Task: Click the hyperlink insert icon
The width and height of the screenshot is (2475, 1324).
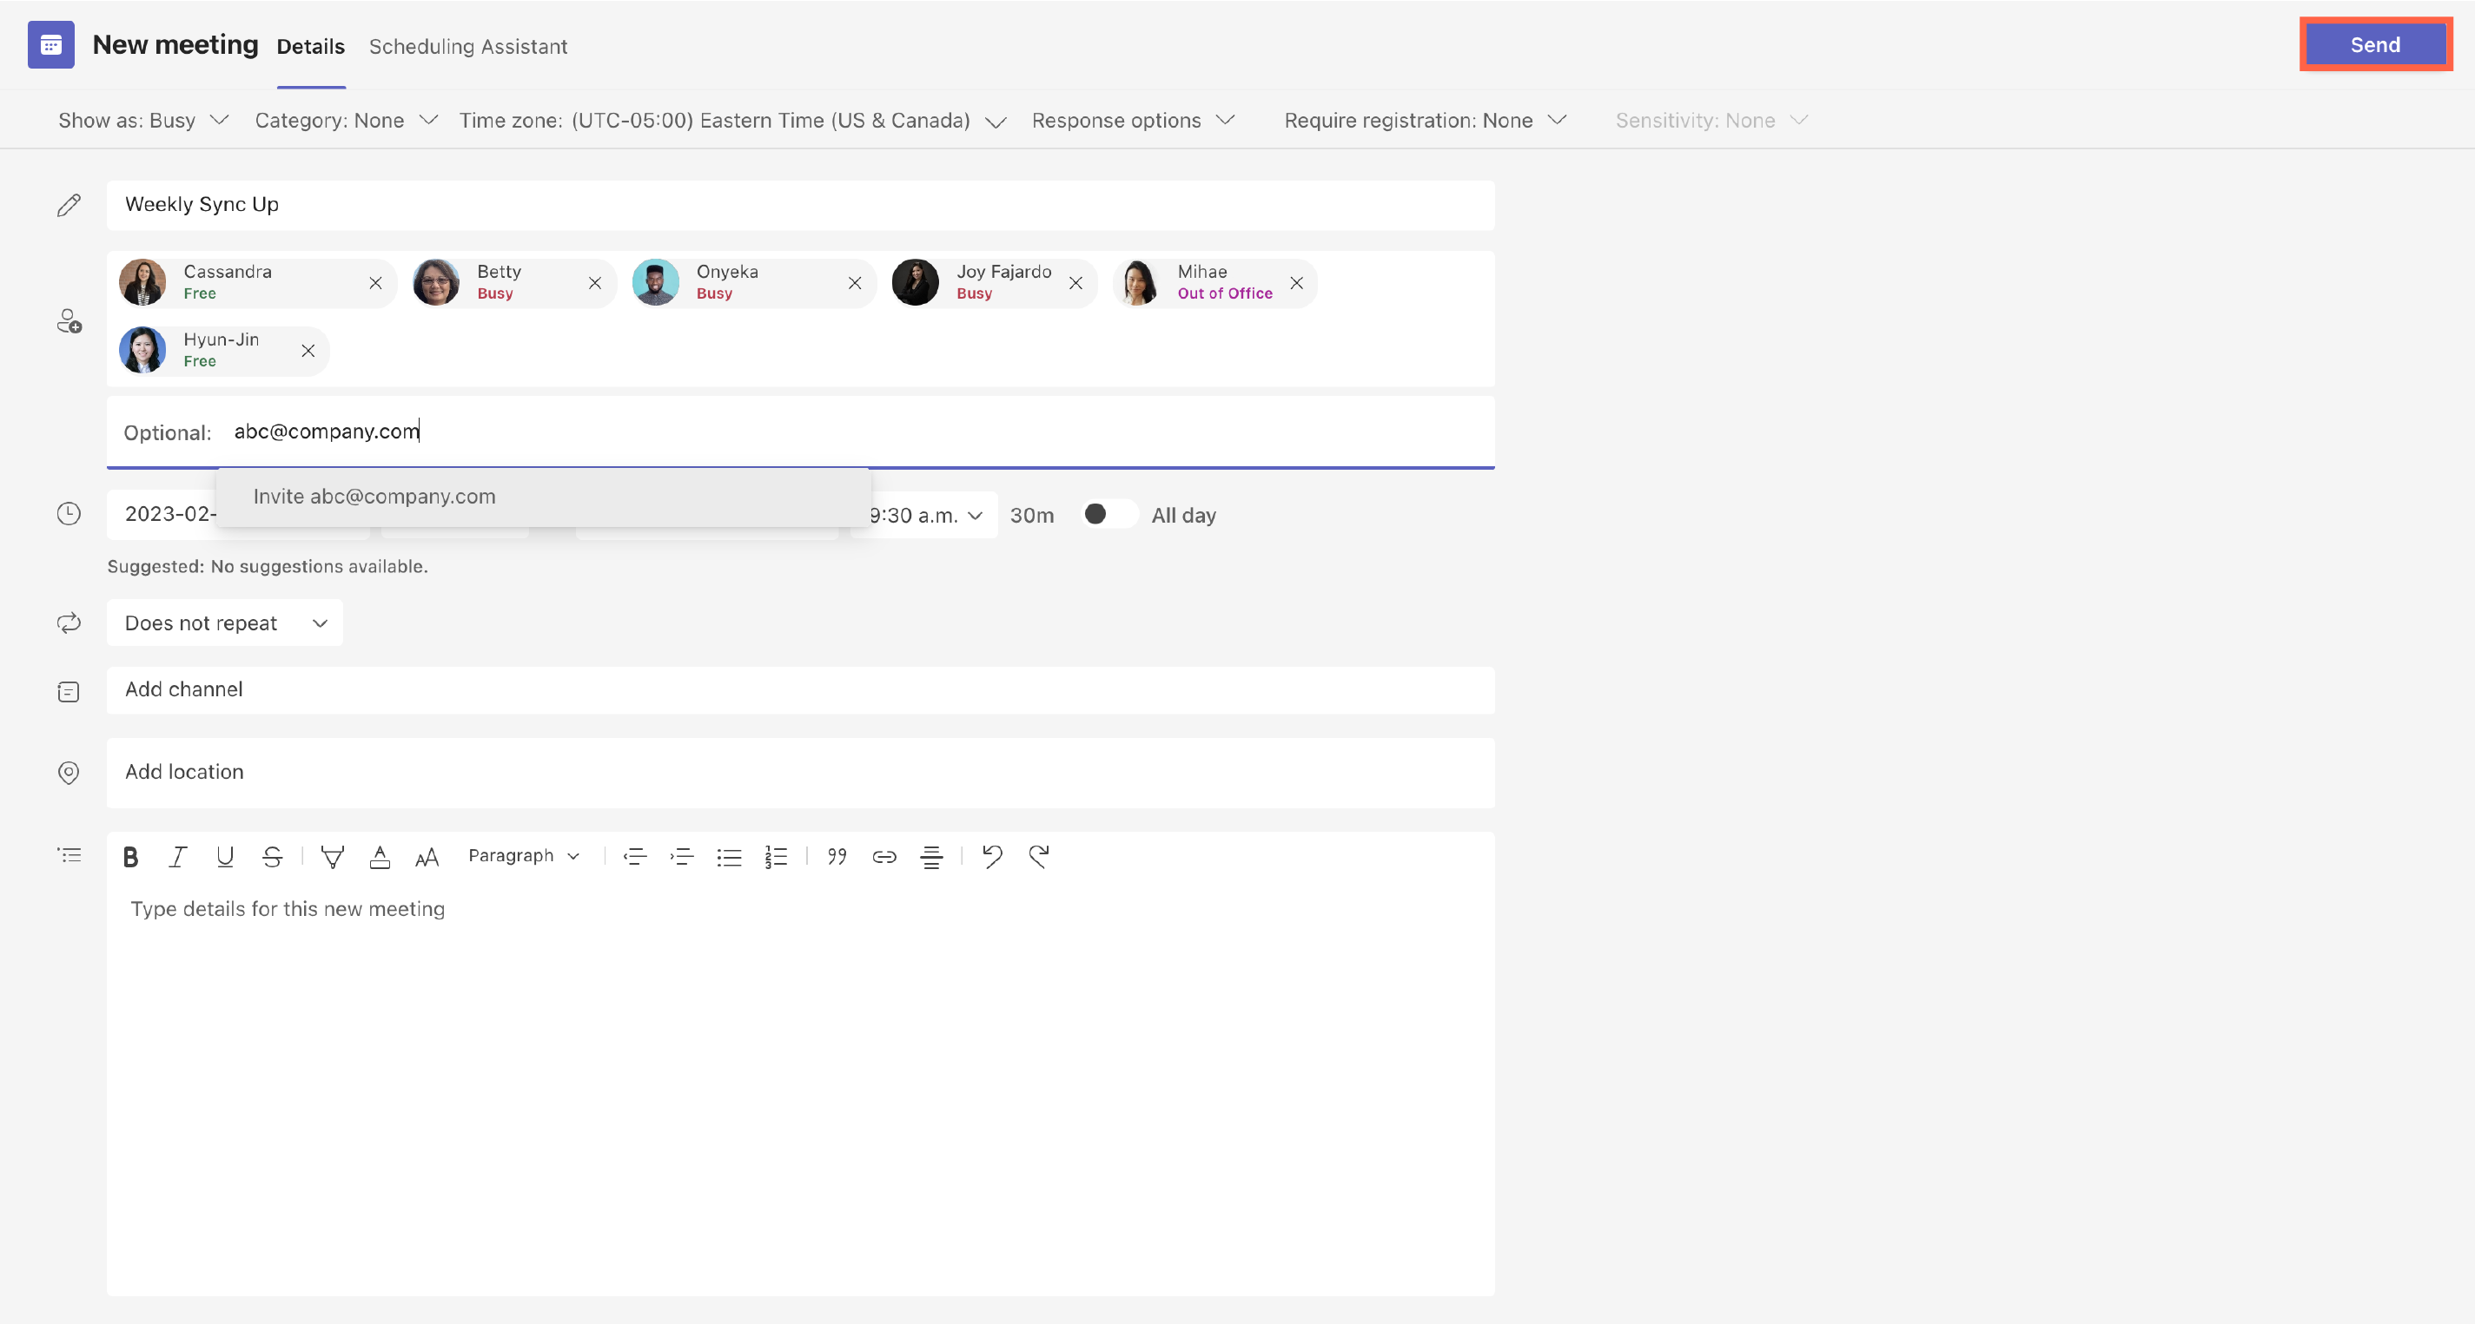Action: 884,856
